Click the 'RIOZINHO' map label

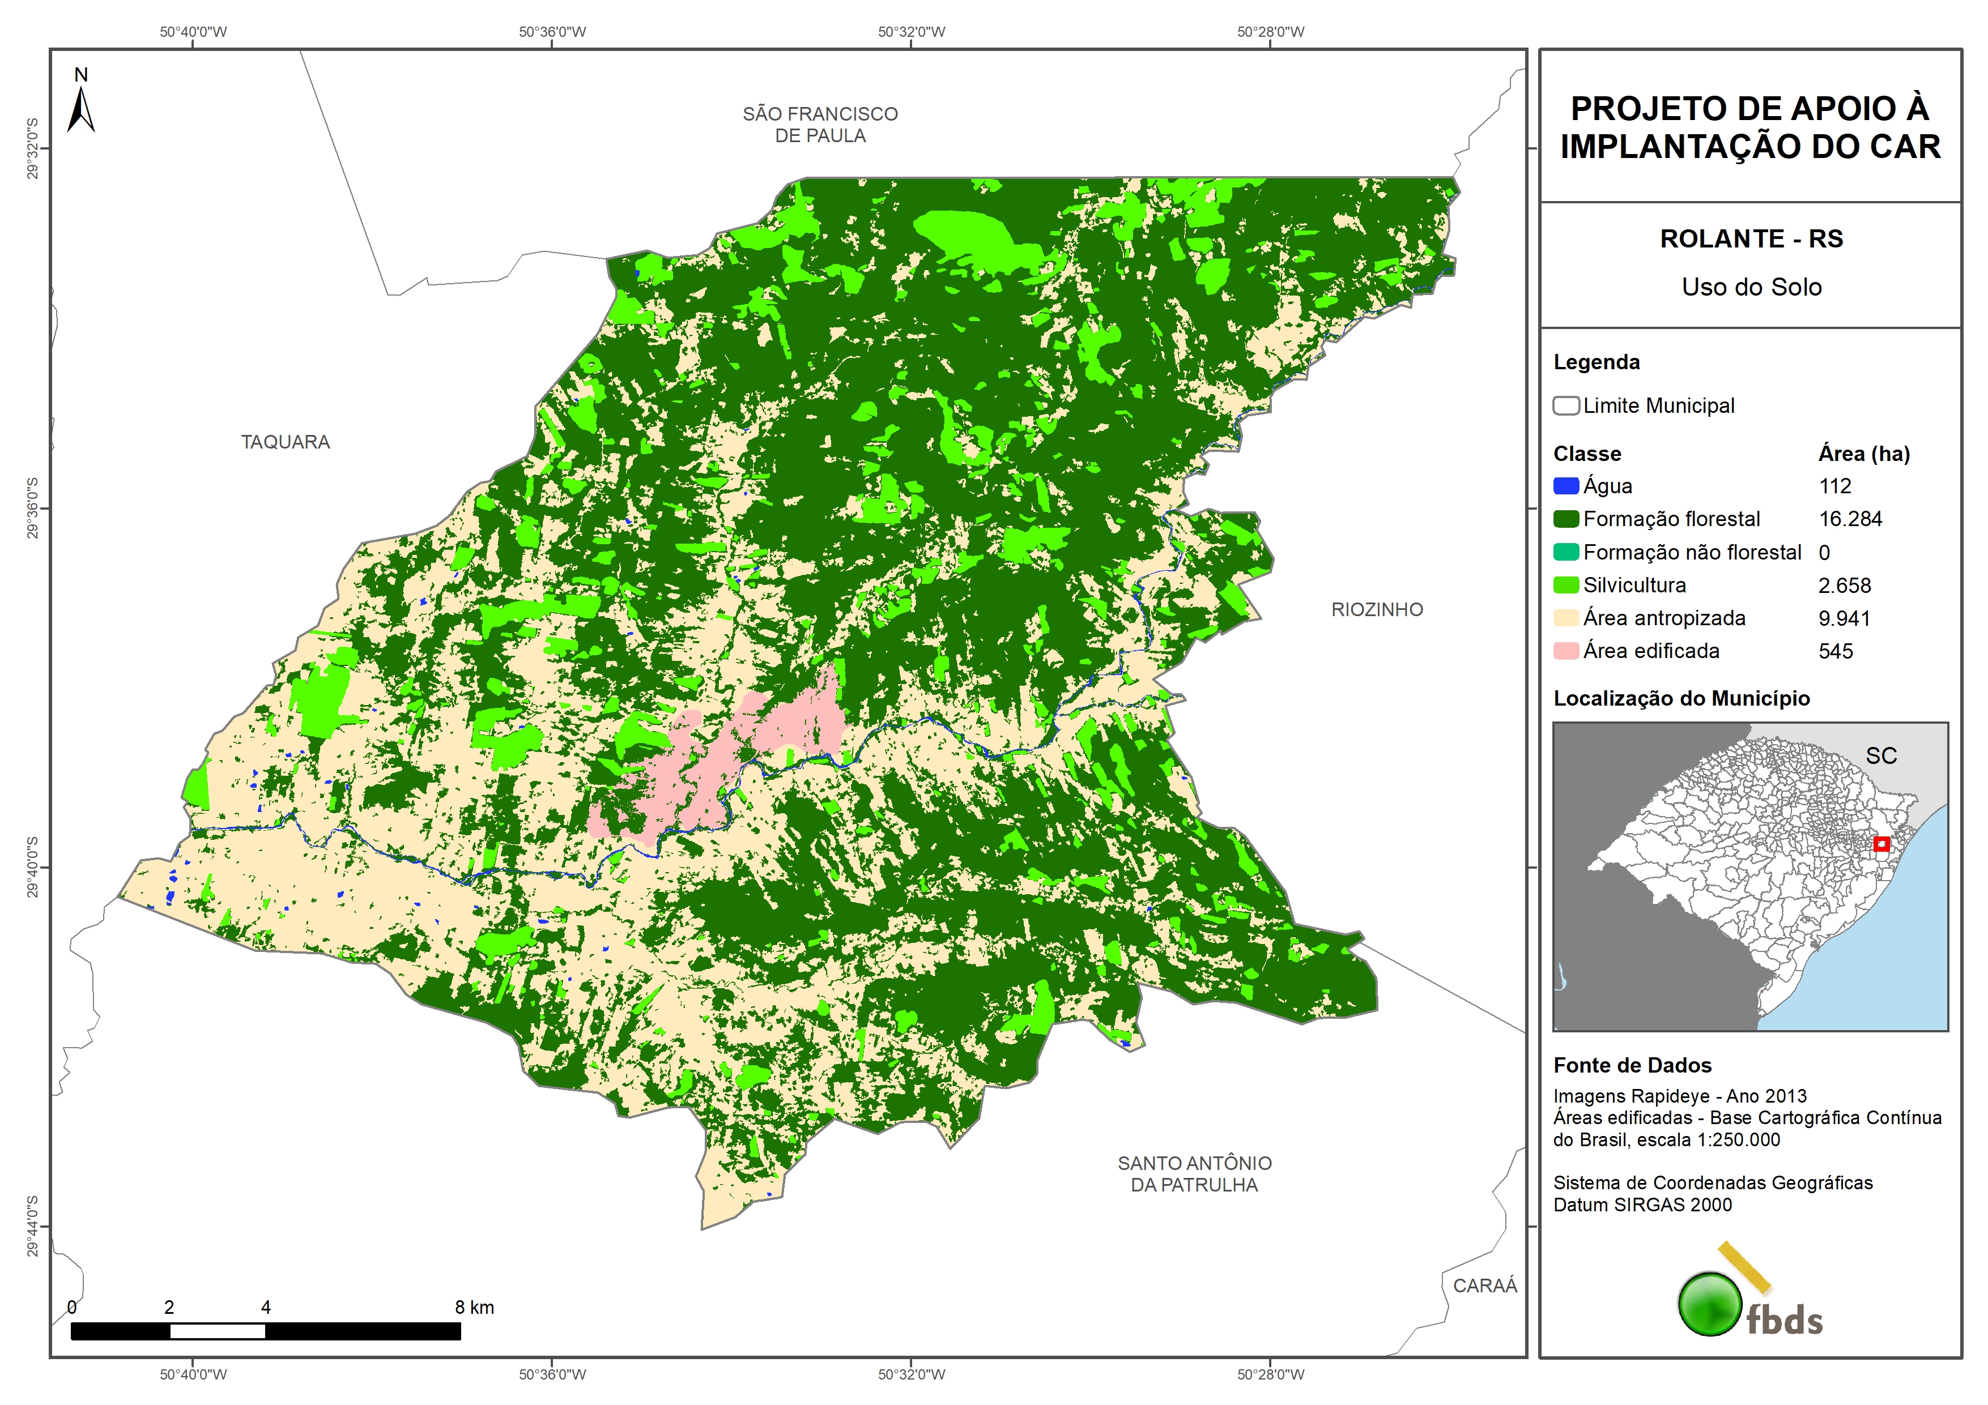(x=1377, y=609)
